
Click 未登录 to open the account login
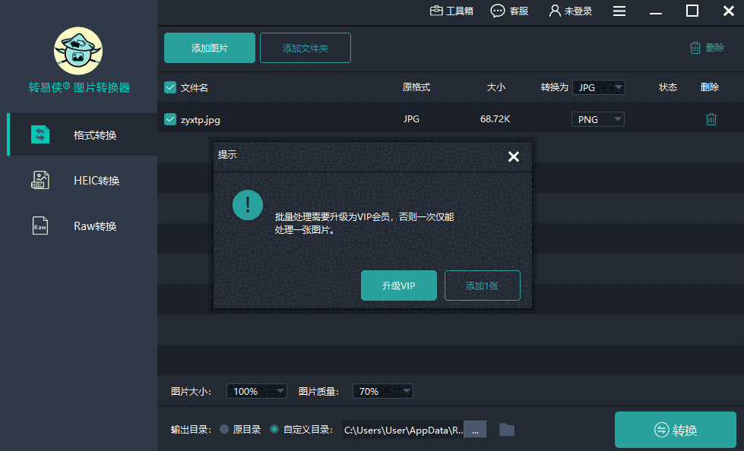[x=571, y=11]
